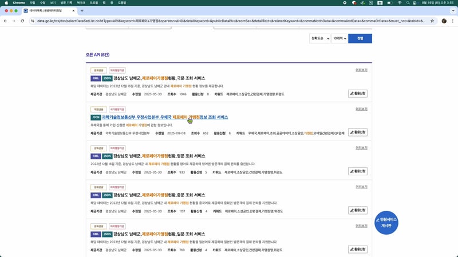Click 미리보기 for 영문 조회 서비스
Image resolution: width=458 pixels, height=257 pixels.
click(x=361, y=148)
